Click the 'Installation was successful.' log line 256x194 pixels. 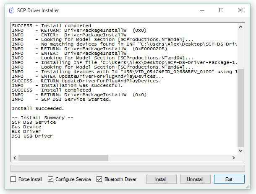67,86
